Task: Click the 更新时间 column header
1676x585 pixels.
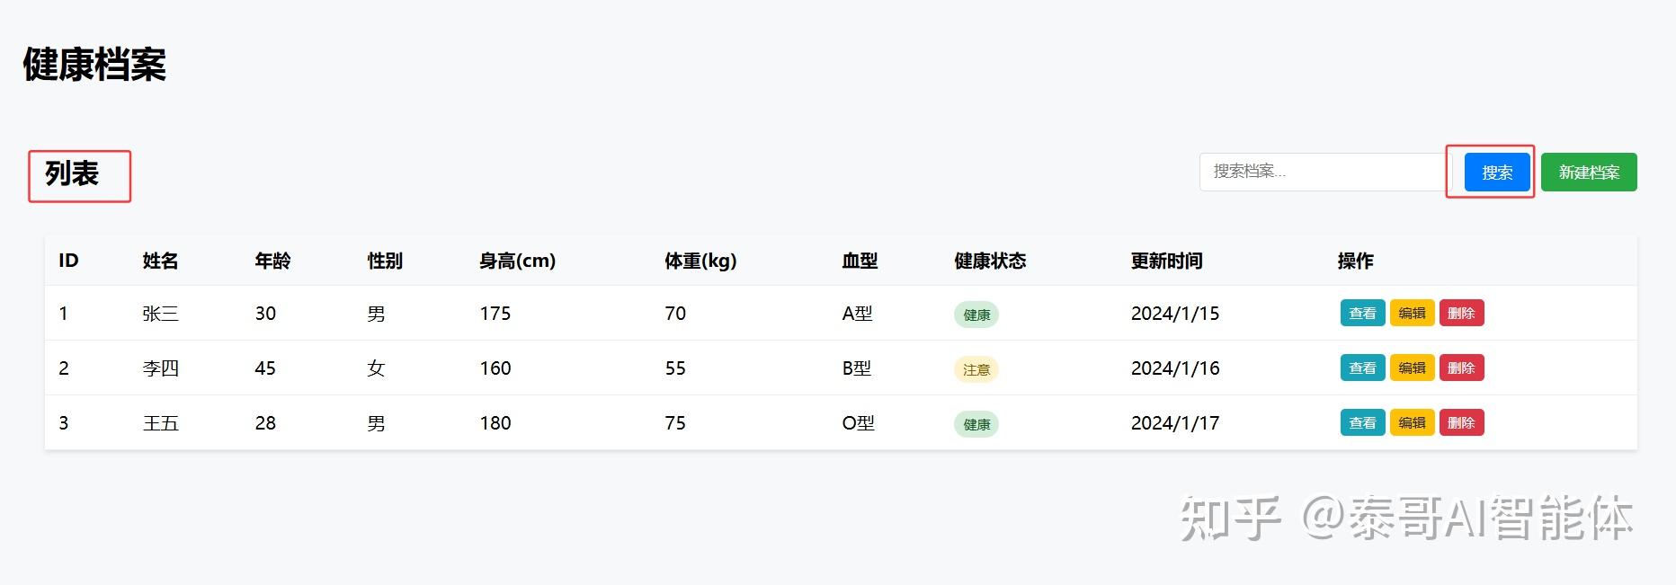Action: (x=1166, y=261)
